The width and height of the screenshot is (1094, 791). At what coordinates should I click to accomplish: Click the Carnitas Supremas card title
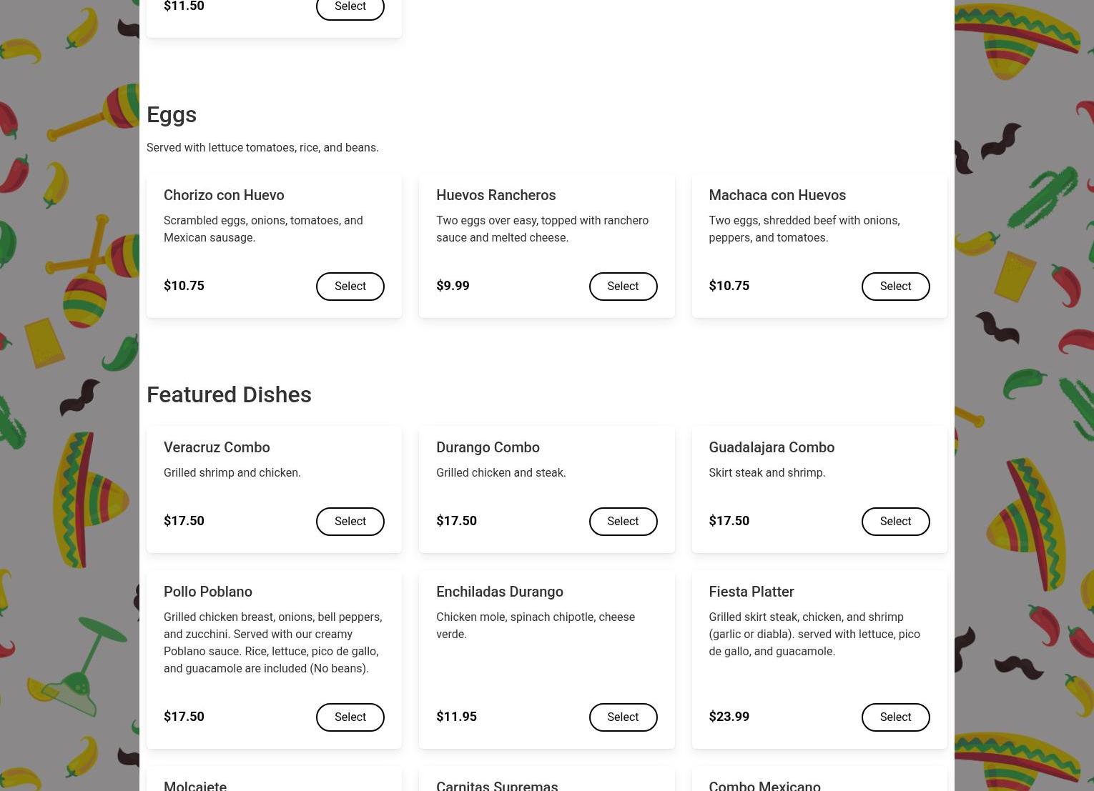click(497, 786)
